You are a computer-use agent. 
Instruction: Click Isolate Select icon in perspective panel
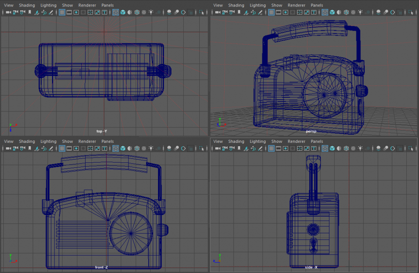click(411, 12)
